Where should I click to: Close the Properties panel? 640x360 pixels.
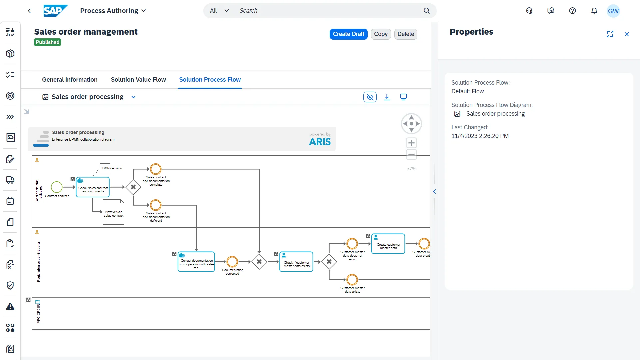pos(627,34)
